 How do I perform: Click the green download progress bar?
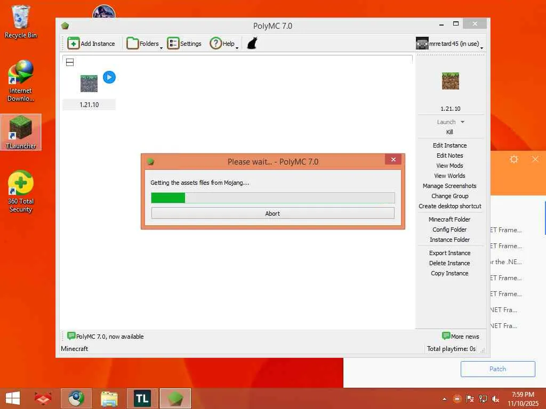[272, 198]
